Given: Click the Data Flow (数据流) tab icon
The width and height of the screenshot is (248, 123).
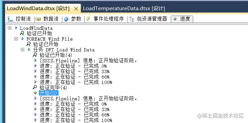Looking at the screenshot, I should pos(38,19).
